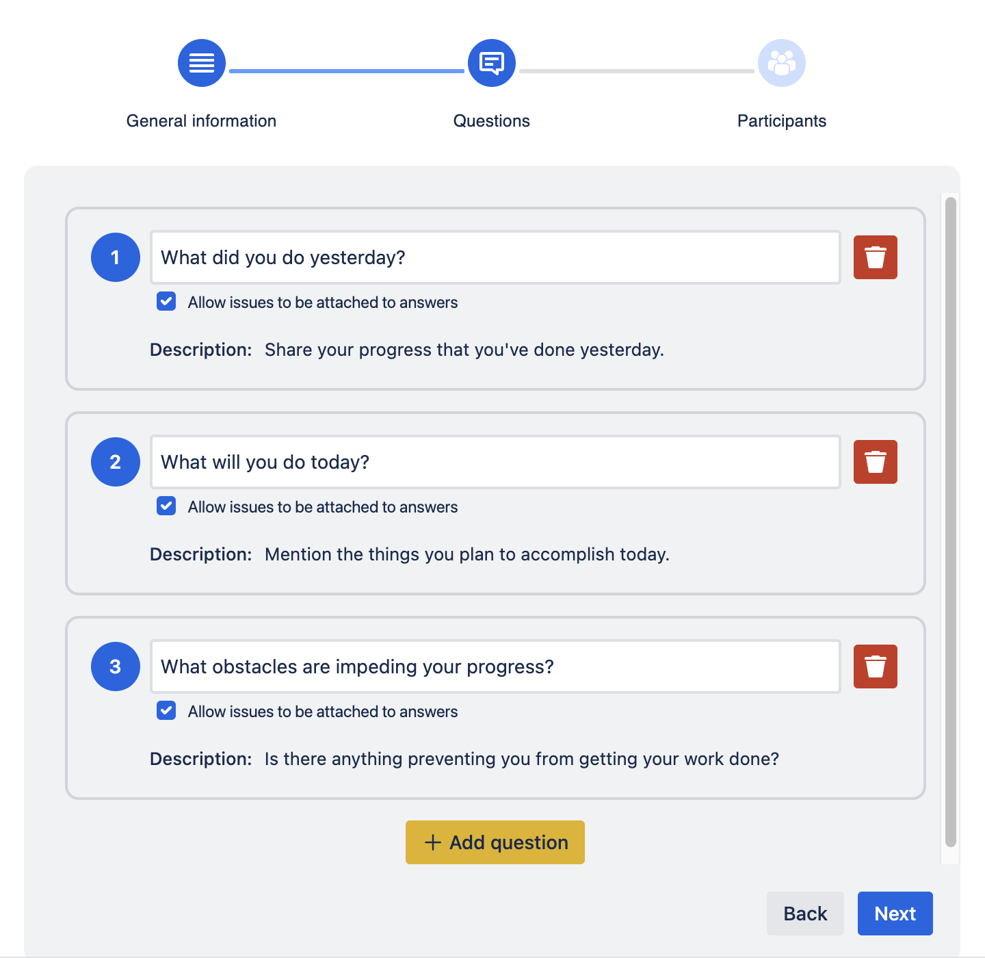Click the Questions step chat icon
The height and width of the screenshot is (958, 985).
[x=491, y=63]
